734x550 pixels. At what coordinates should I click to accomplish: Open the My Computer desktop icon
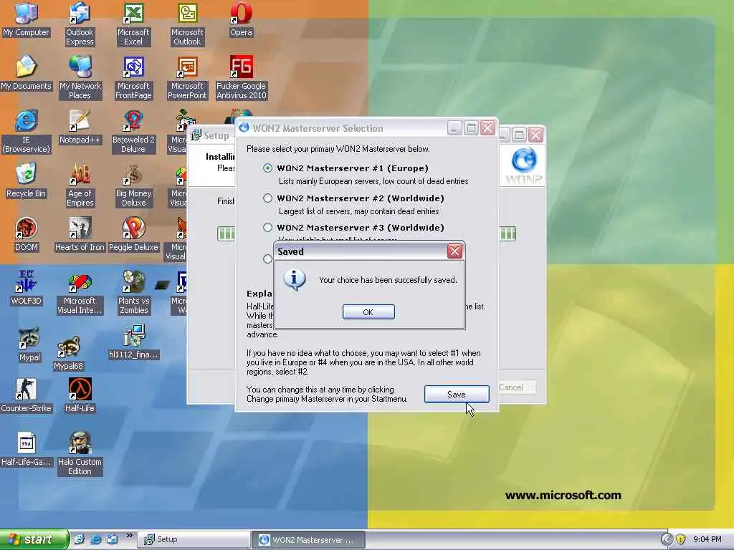pos(26,19)
